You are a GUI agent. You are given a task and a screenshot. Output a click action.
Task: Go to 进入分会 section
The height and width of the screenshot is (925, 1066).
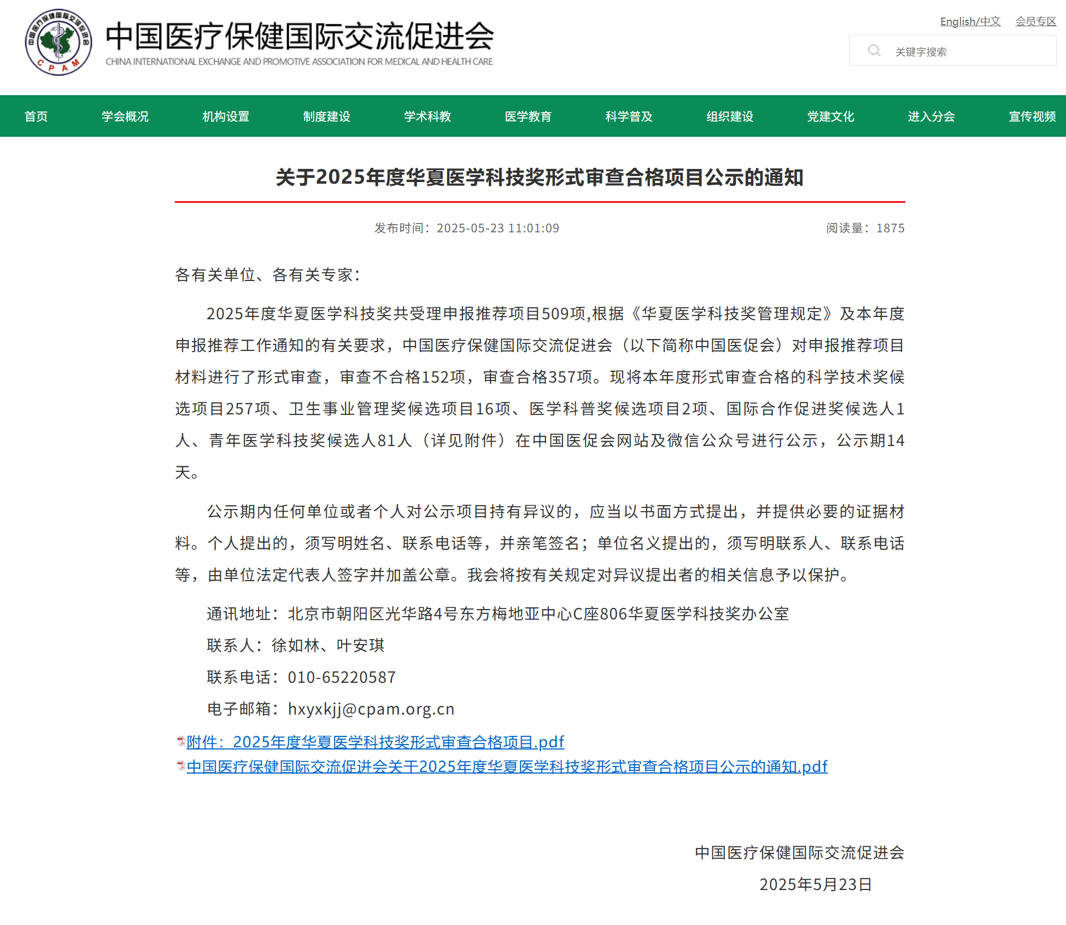(931, 116)
